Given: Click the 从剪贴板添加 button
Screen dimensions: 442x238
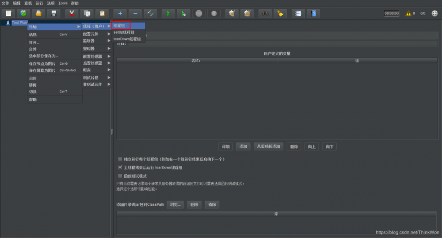Looking at the screenshot, I should [x=268, y=146].
